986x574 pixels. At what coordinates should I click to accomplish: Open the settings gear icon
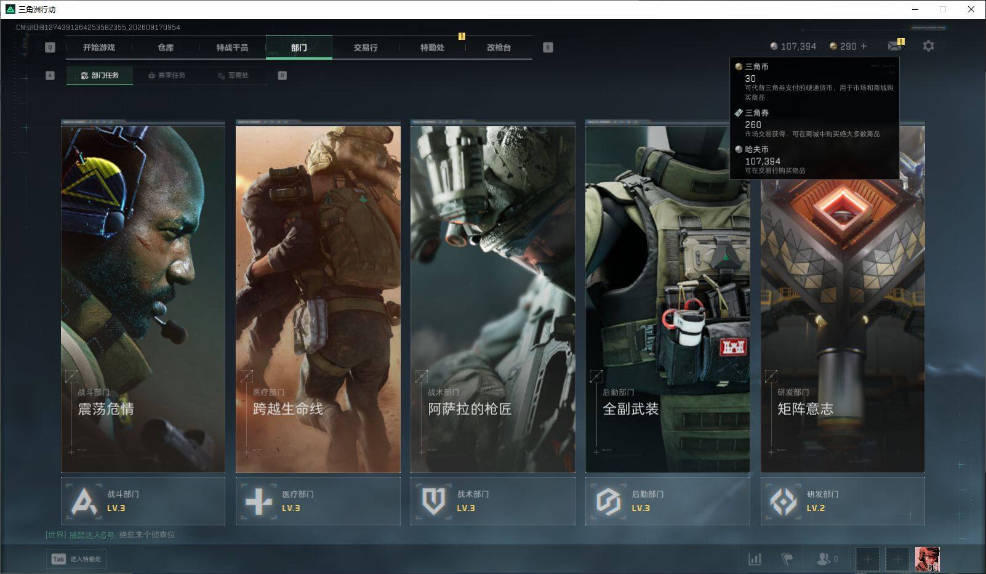coord(928,46)
